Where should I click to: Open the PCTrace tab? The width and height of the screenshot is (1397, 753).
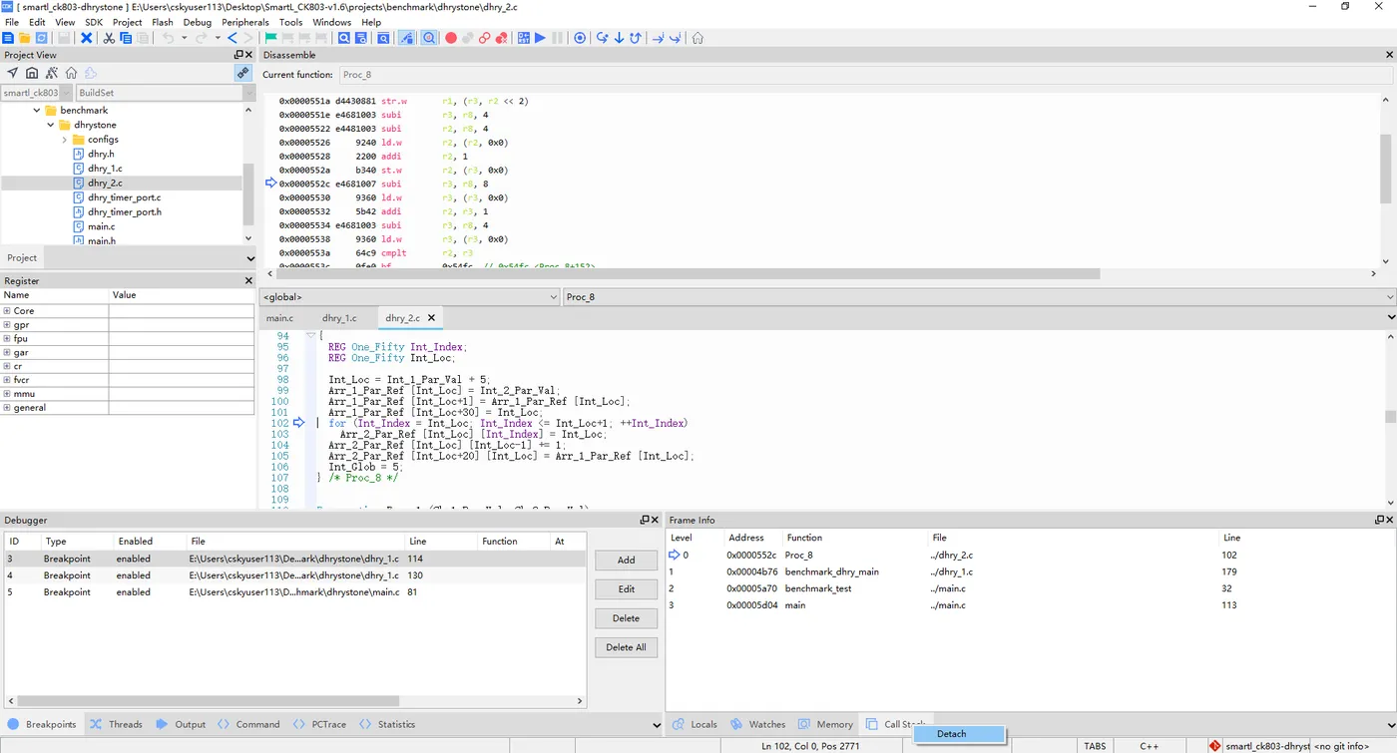click(x=319, y=724)
